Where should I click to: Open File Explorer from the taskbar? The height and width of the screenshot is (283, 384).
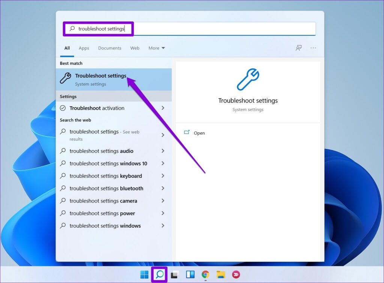pos(221,274)
